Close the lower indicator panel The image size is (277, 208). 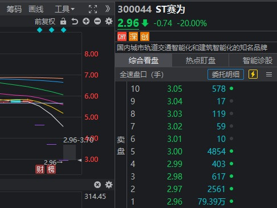point(97,185)
